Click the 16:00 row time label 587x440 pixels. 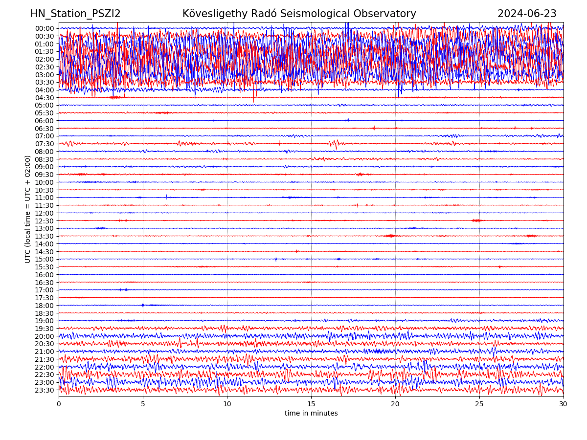(45, 275)
